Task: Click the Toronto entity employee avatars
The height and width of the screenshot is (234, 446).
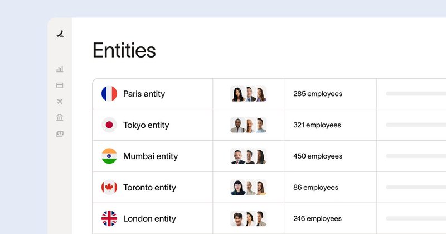Action: coord(248,187)
